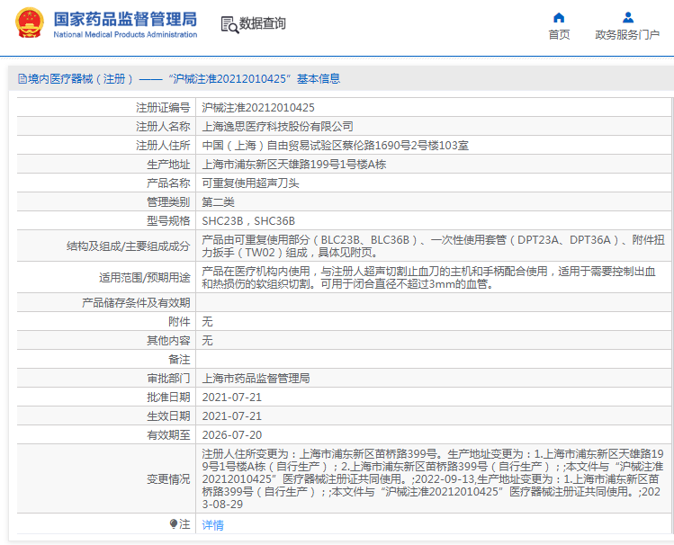Image resolution: width=674 pixels, height=545 pixels.
Task: Click 国家药品监督管理局 site title
Action: pyautogui.click(x=125, y=19)
